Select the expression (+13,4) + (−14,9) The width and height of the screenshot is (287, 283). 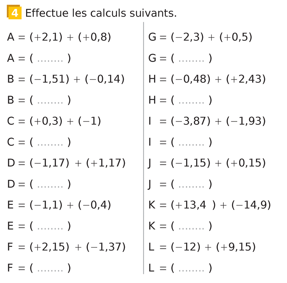coord(221,205)
